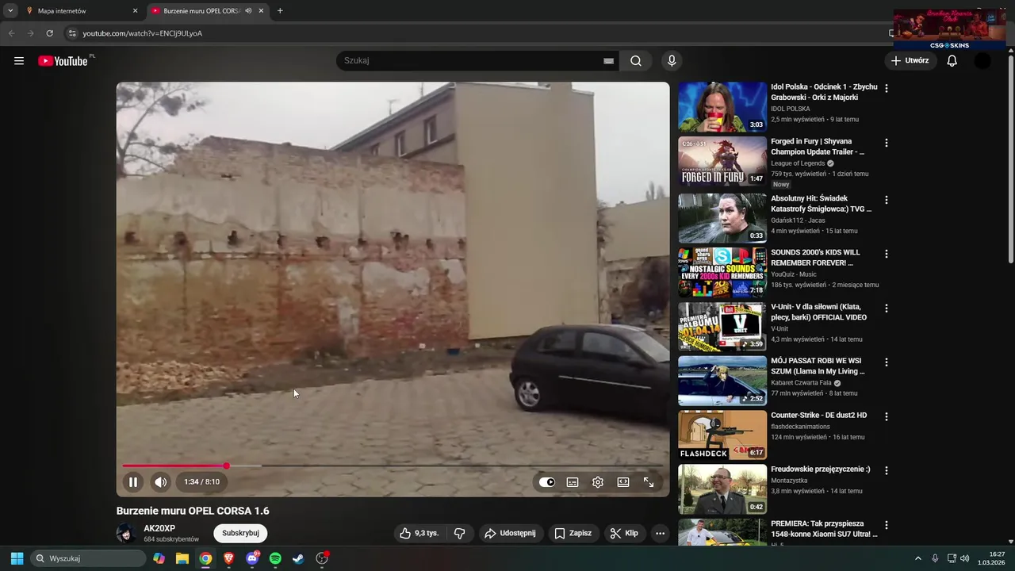This screenshot has width=1015, height=571.
Task: Show hidden system tray icons
Action: click(918, 558)
